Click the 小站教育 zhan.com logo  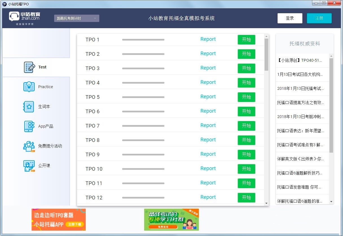(x=25, y=18)
